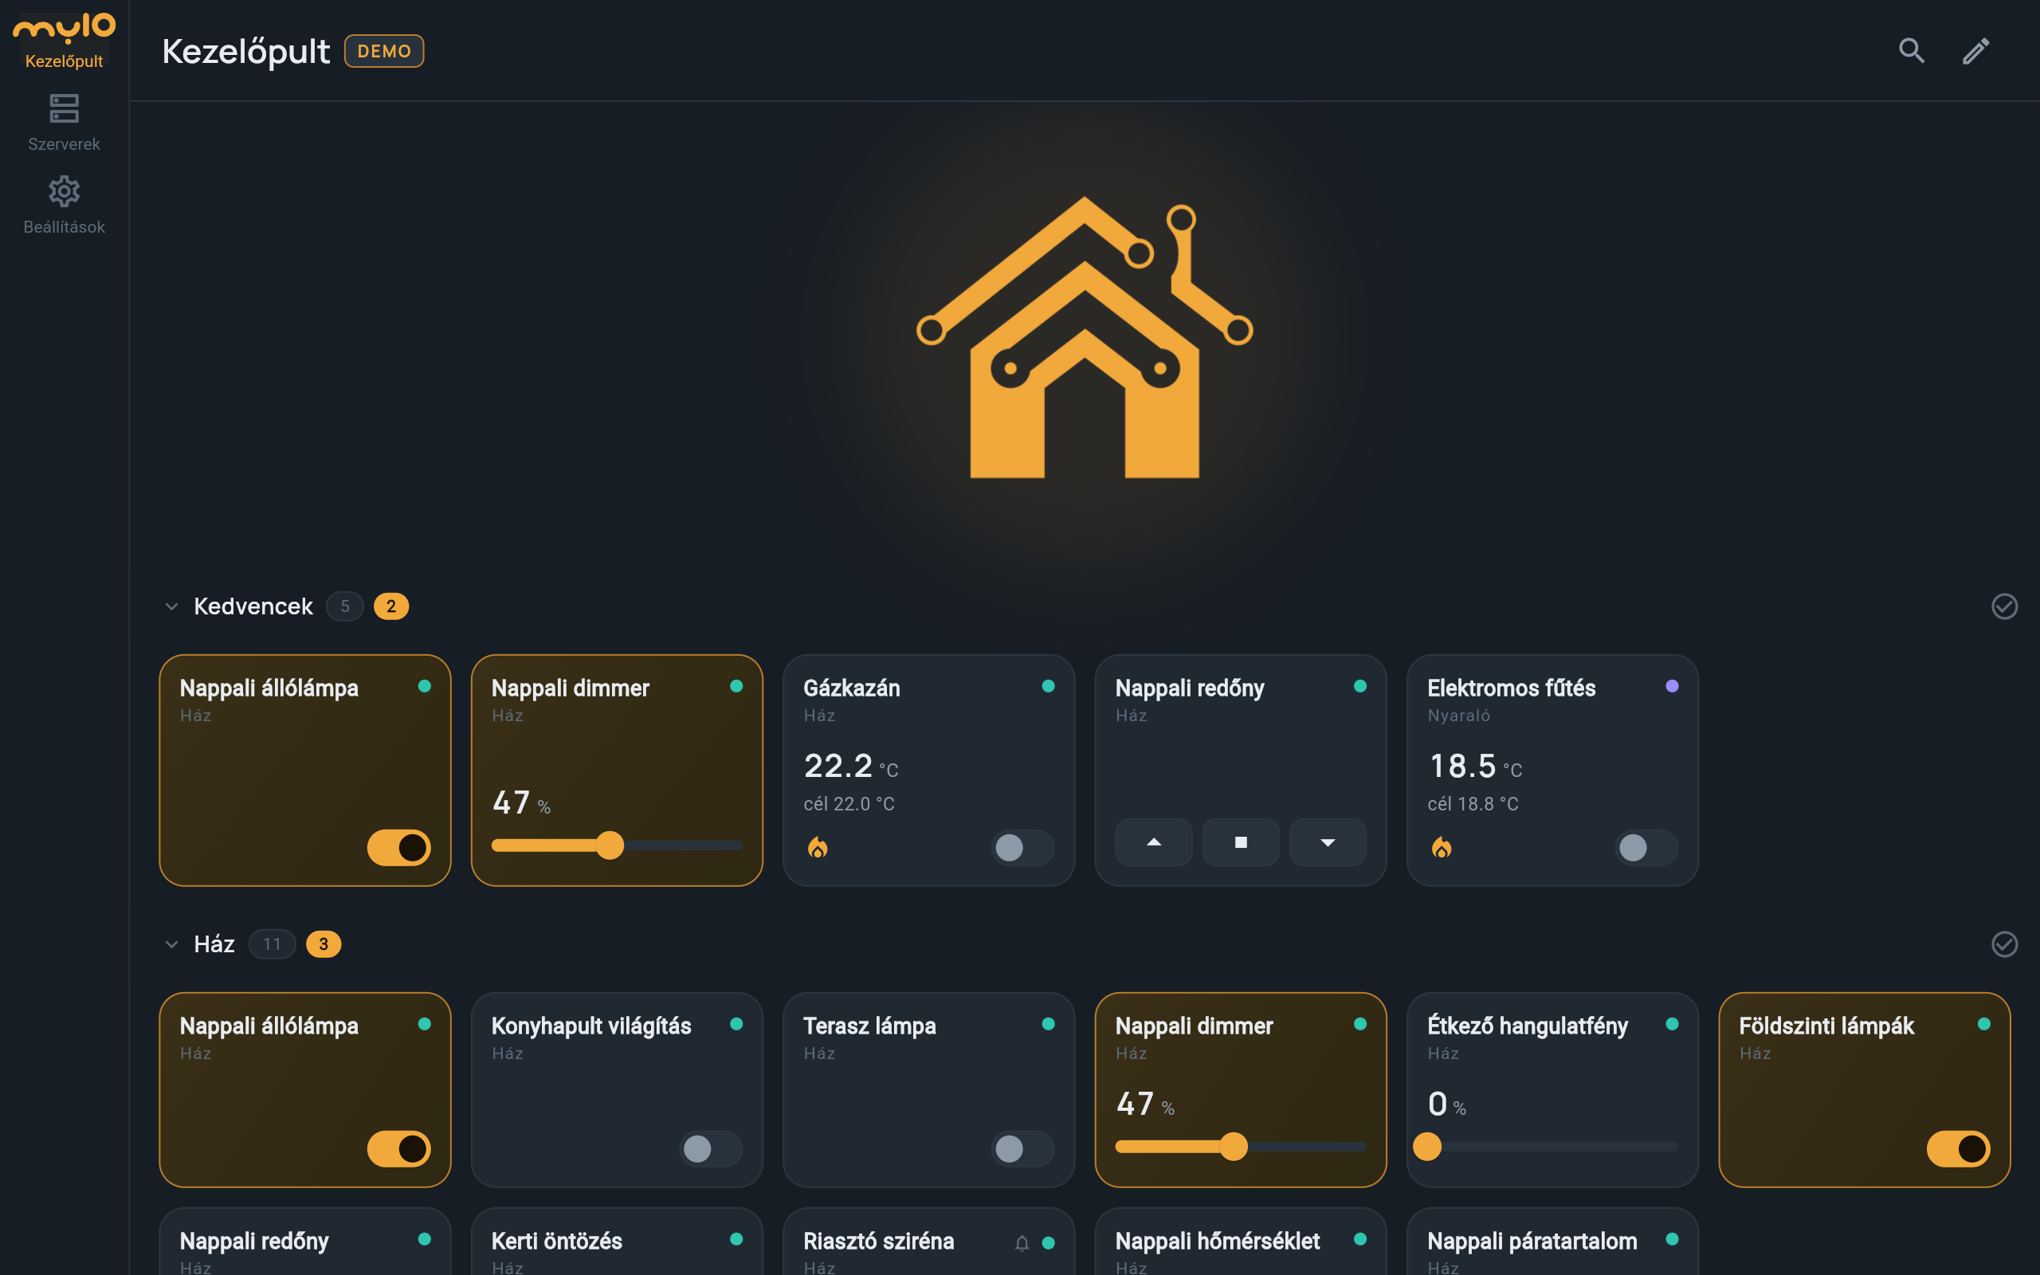Adjust Nappali dimmer slider in Kedvencek
2040x1275 pixels.
pos(617,845)
